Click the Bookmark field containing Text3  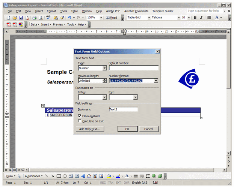tap(123, 109)
